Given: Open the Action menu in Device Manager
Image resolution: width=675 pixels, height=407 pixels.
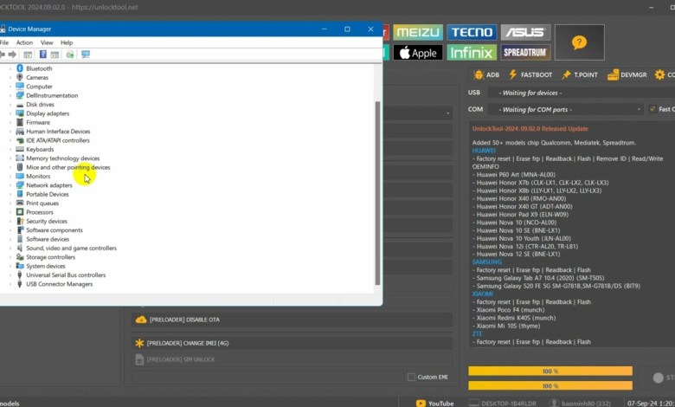Looking at the screenshot, I should (x=24, y=42).
